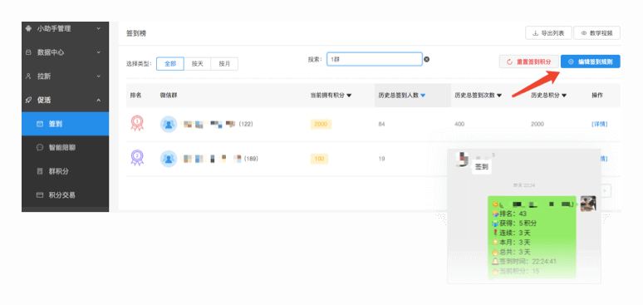The height and width of the screenshot is (305, 643).
Task: Click the 重置签到积分 button
Action: tap(528, 61)
